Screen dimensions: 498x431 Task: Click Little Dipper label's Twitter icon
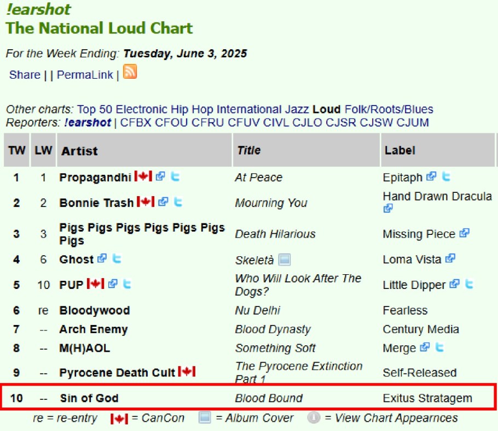tap(469, 284)
